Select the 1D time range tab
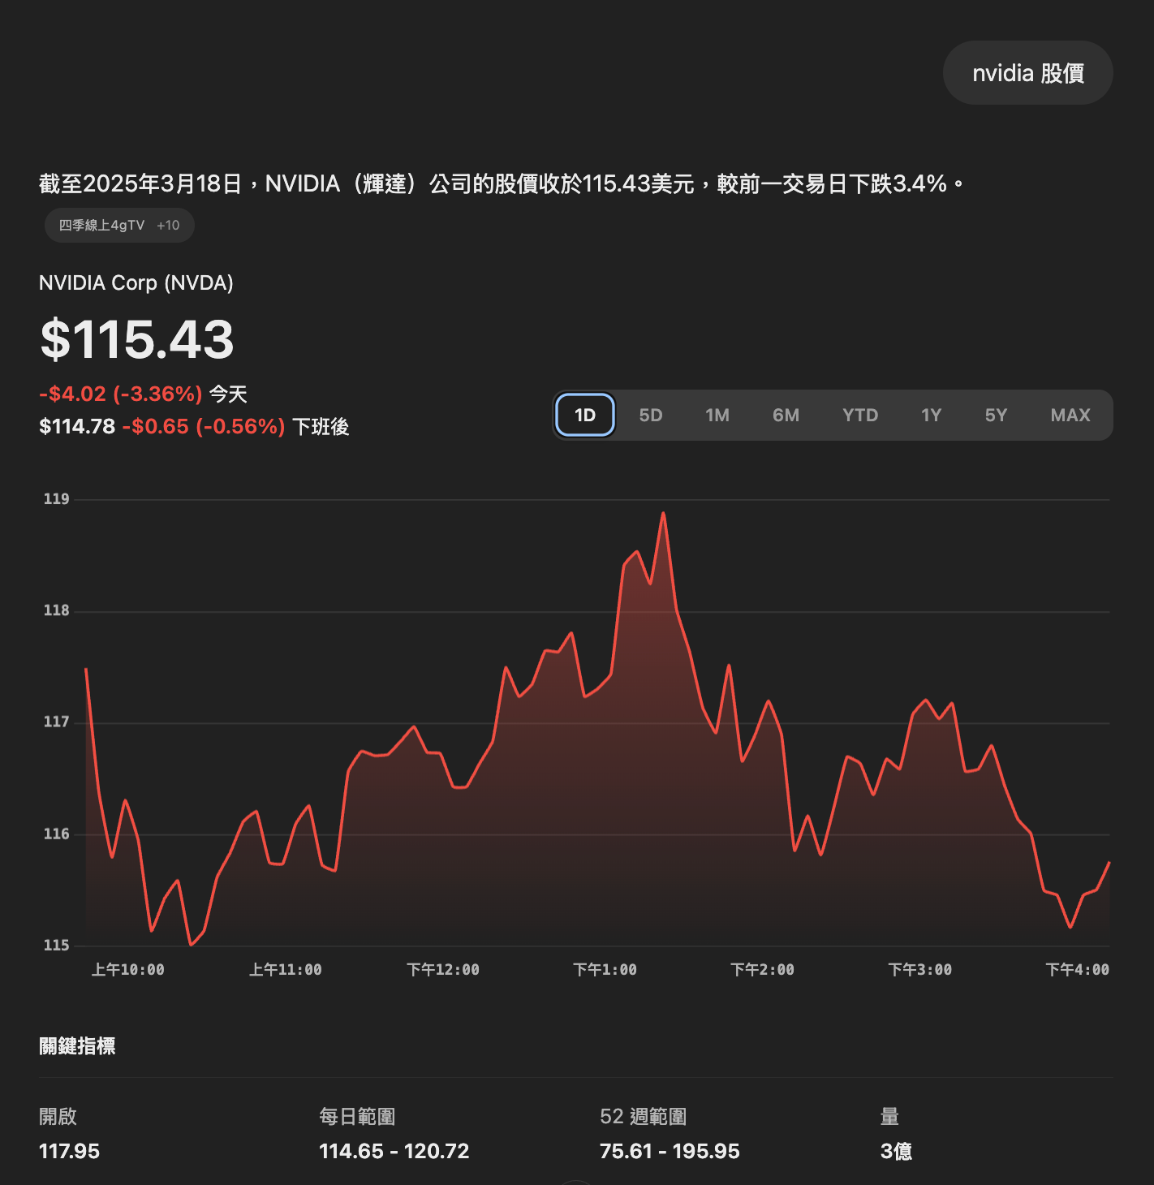This screenshot has width=1154, height=1185. point(584,415)
